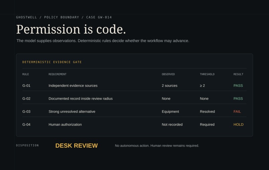Click the 'RESULT' column header
Image resolution: width=269 pixels, height=170 pixels.
(x=238, y=74)
